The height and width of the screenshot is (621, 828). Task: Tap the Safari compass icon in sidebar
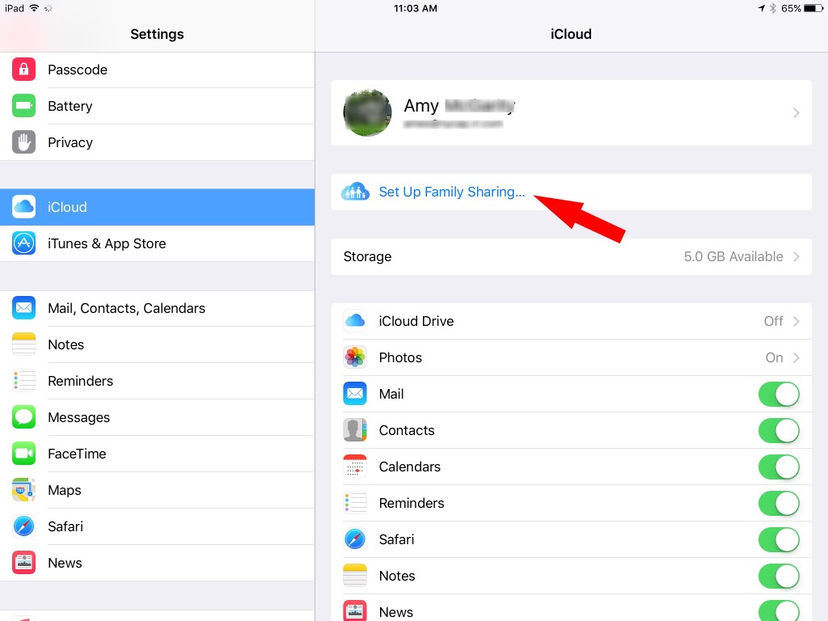coord(23,526)
